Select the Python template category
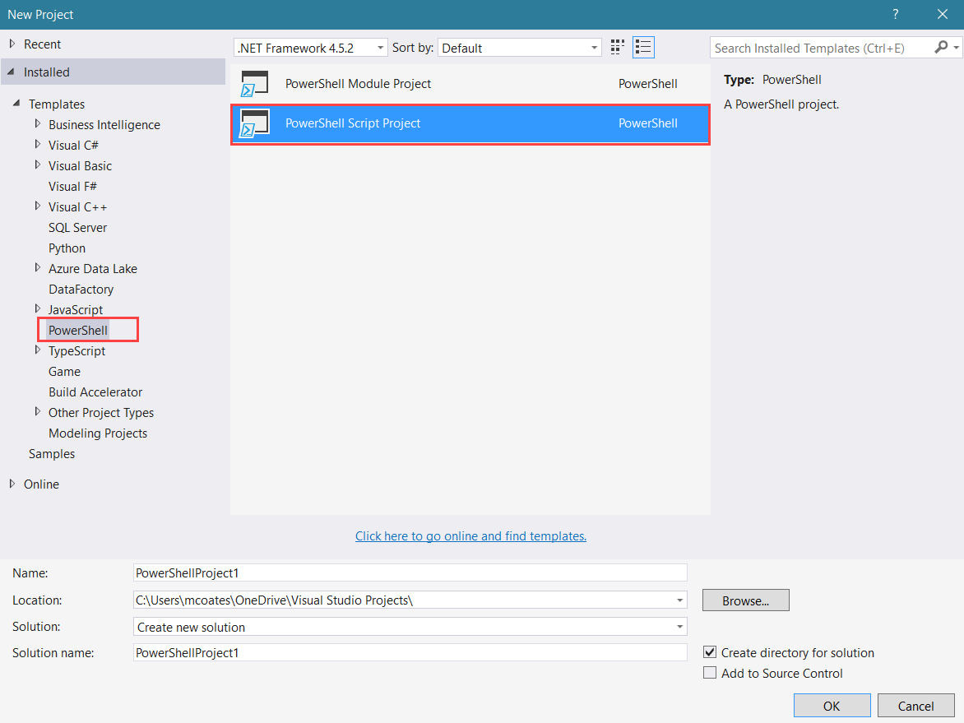Viewport: 964px width, 723px height. (67, 248)
